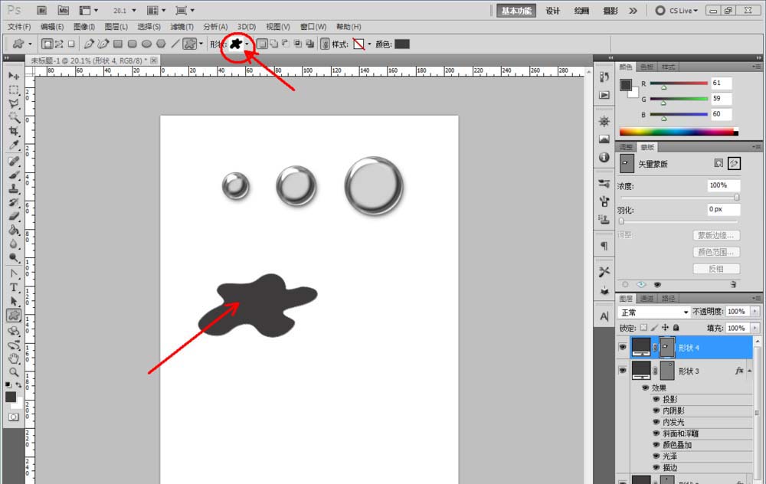Choose Rounded Rectangle tool in options bar

click(132, 44)
